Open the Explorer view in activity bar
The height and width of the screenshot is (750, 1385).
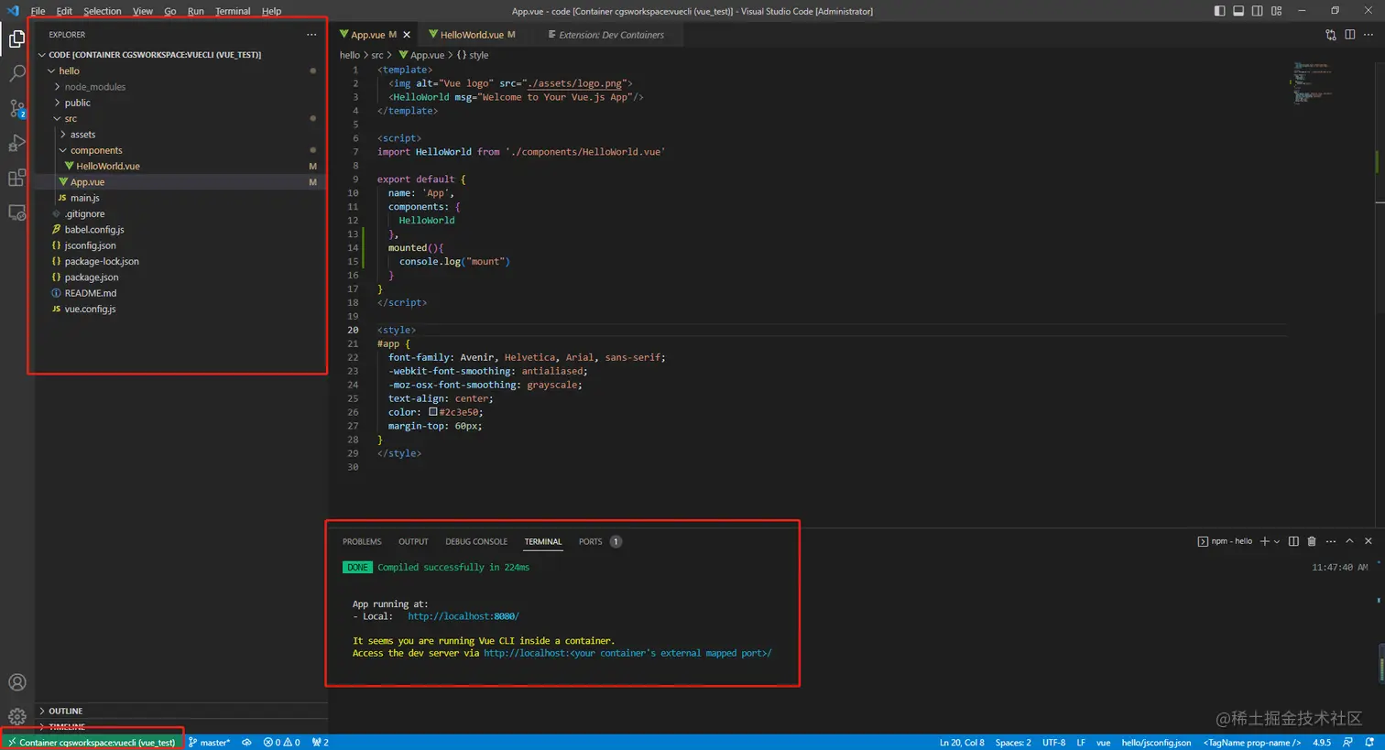[16, 38]
